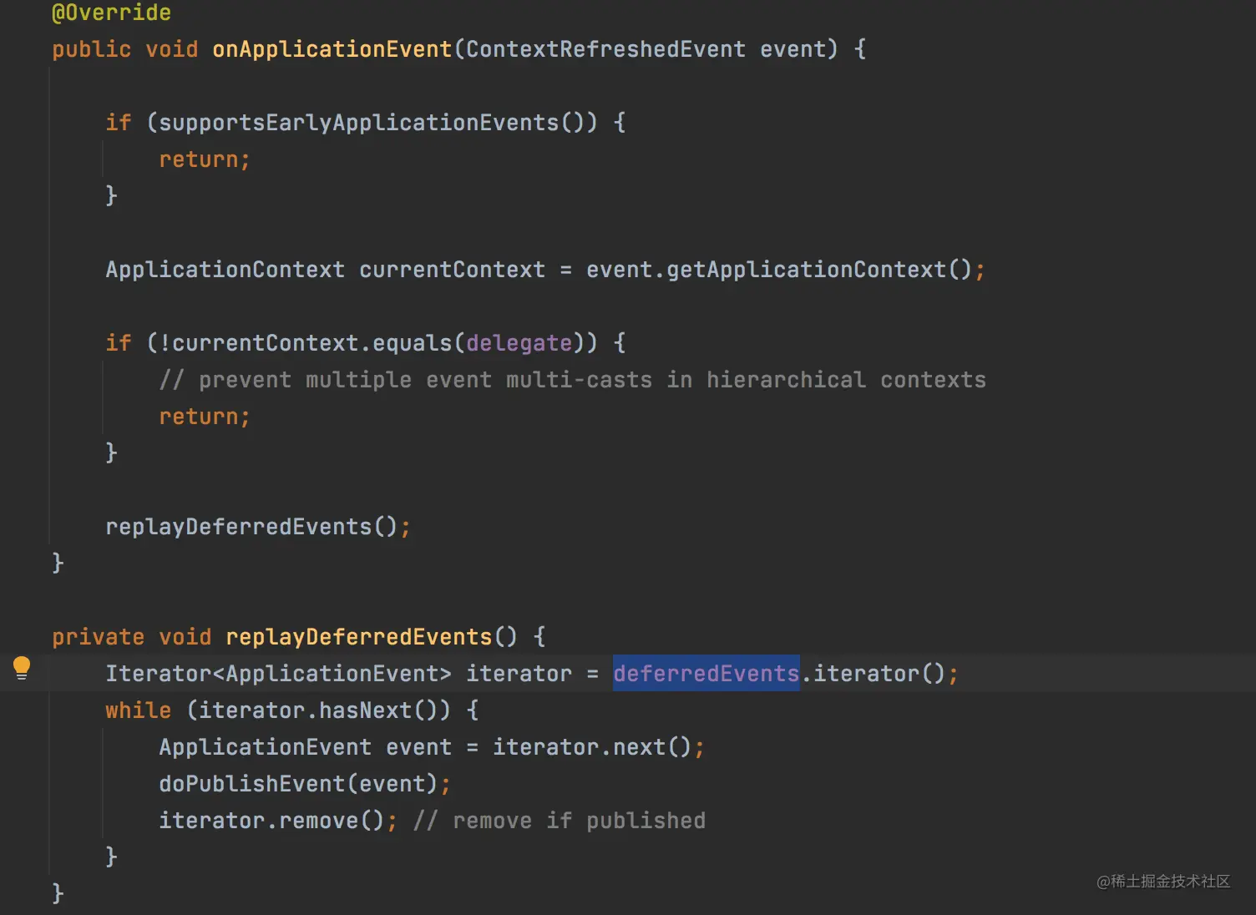Click .iterator() call after deferredEvents
The height and width of the screenshot is (915, 1256).
click(x=874, y=674)
